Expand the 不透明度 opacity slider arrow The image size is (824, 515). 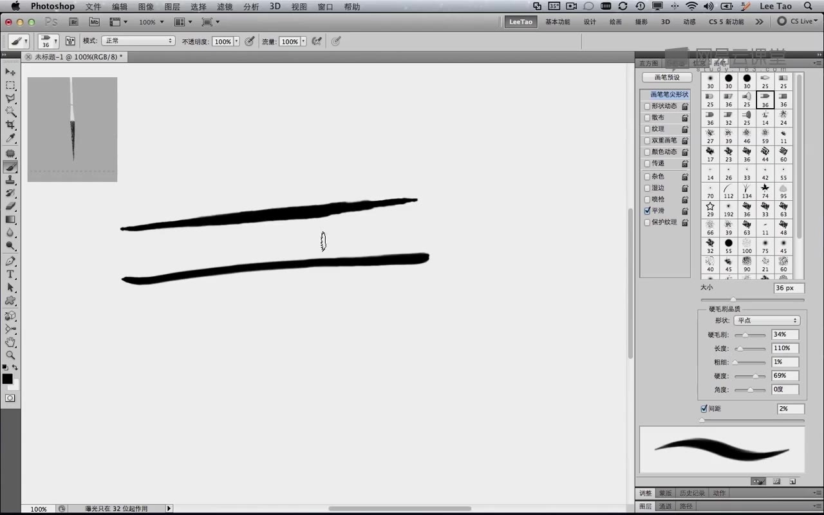point(236,41)
